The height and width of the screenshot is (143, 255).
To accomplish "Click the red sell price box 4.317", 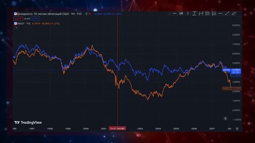I will pyautogui.click(x=18, y=19).
